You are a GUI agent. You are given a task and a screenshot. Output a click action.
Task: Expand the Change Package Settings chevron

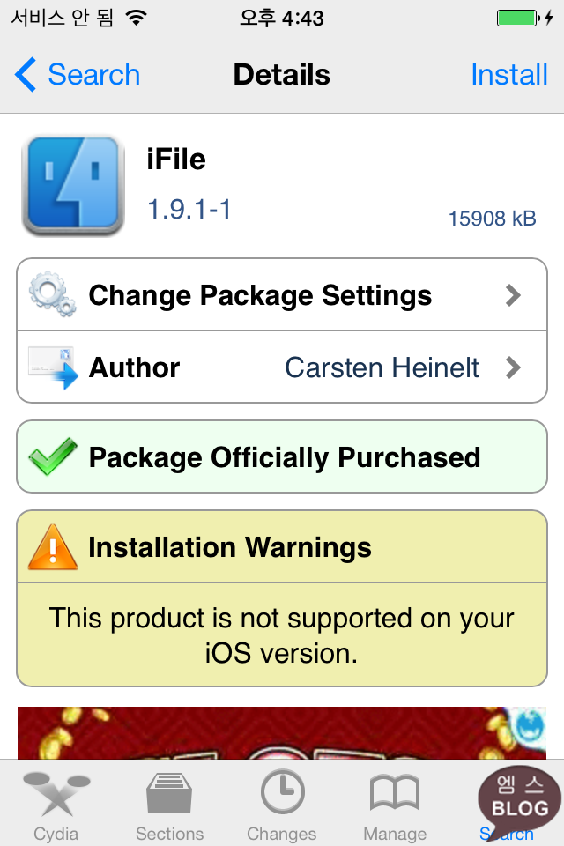click(513, 295)
